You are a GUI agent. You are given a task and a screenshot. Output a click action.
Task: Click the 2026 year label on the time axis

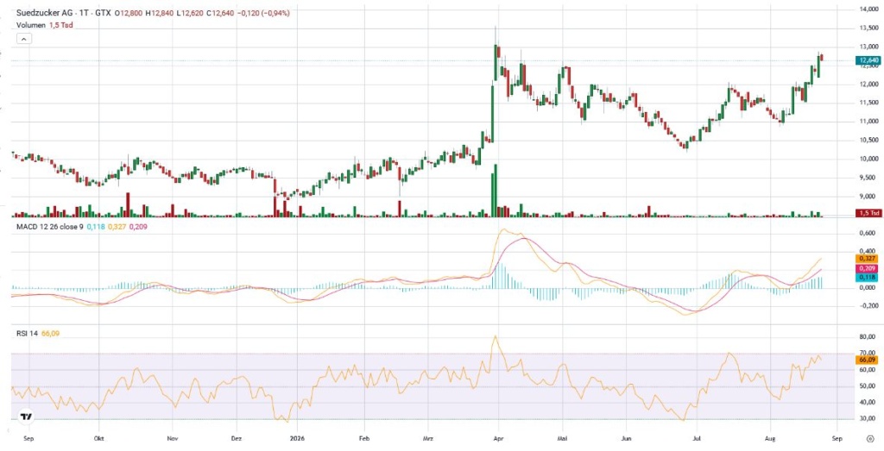tap(297, 437)
